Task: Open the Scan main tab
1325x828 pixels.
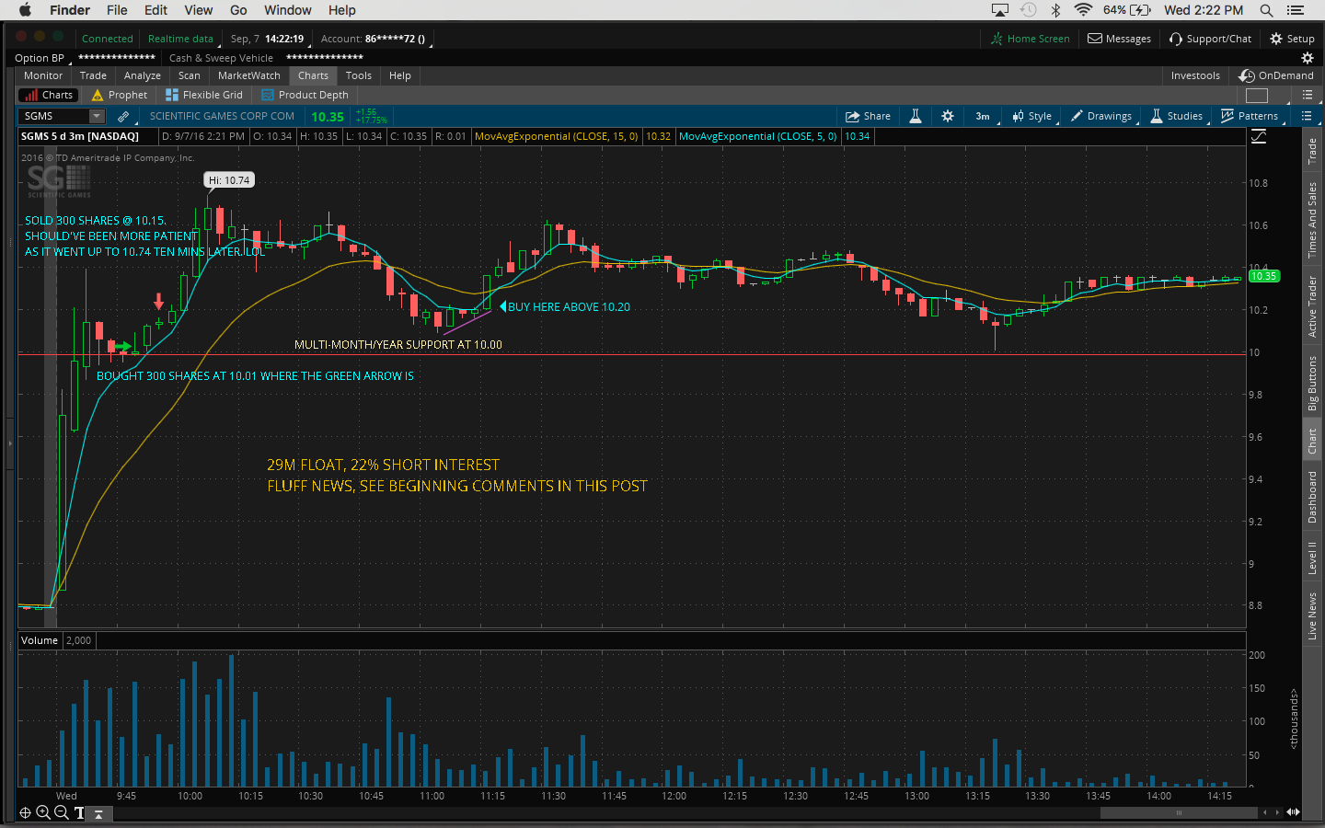Action: [190, 75]
